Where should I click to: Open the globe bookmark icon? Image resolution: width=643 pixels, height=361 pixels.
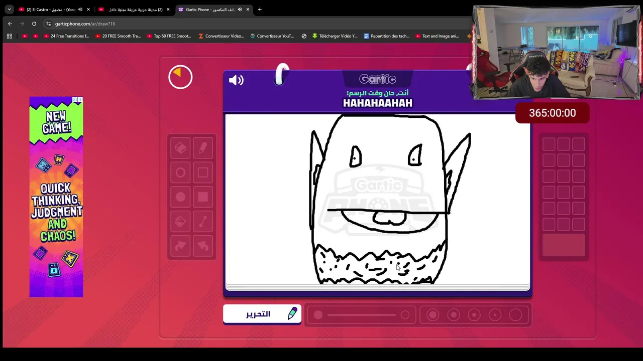[304, 36]
